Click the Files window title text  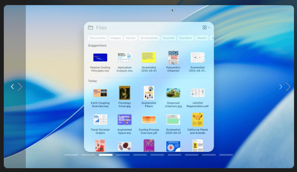point(101,28)
